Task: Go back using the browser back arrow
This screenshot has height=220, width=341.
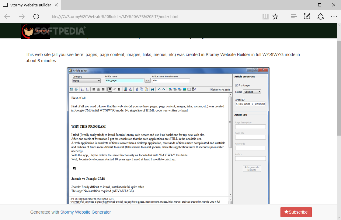Action: 7,16
